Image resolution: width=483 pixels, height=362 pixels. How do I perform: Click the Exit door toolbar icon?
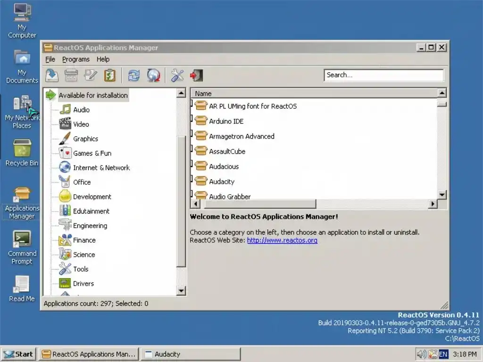[x=197, y=75]
